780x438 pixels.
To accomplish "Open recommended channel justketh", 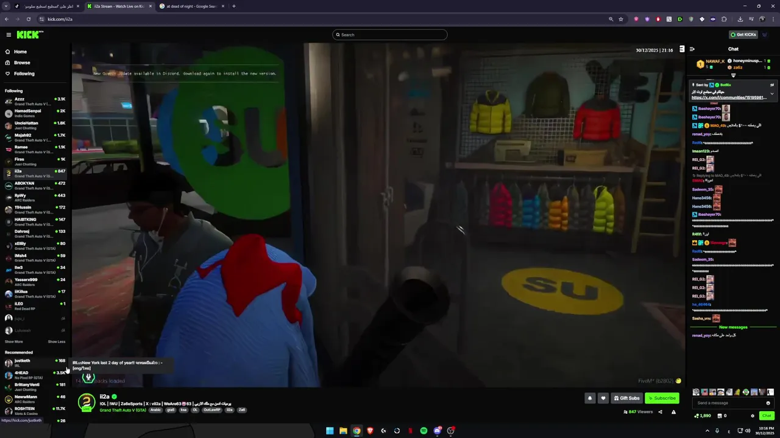I will point(35,363).
